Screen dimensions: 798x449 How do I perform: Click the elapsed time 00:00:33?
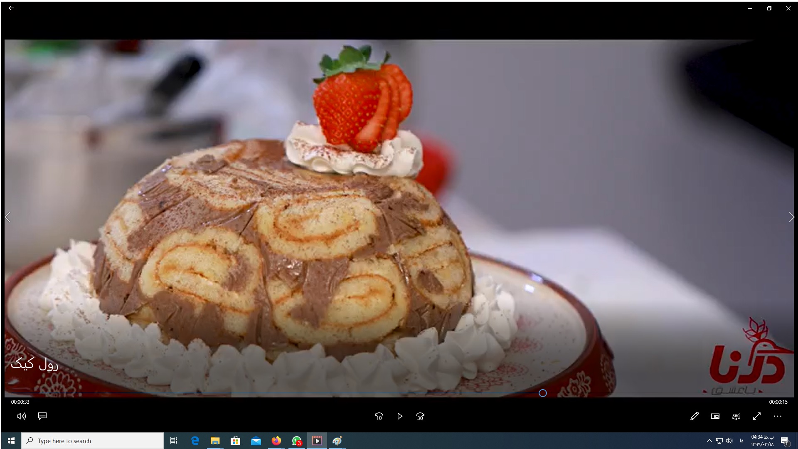(x=20, y=402)
